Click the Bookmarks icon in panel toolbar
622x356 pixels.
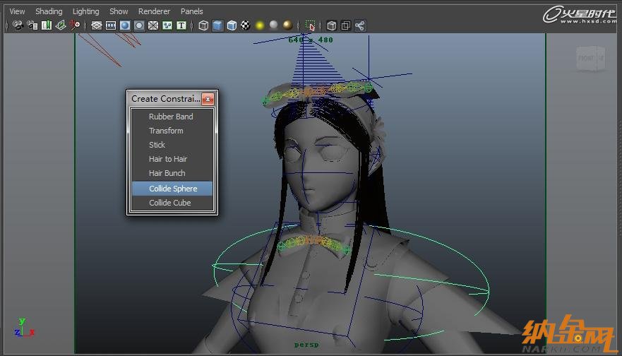[47, 26]
